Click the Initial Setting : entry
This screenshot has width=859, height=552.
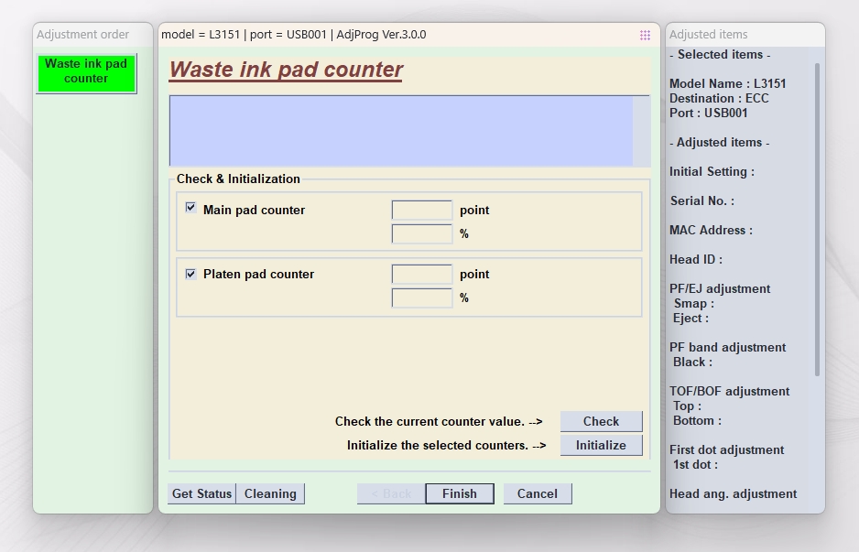pos(712,172)
